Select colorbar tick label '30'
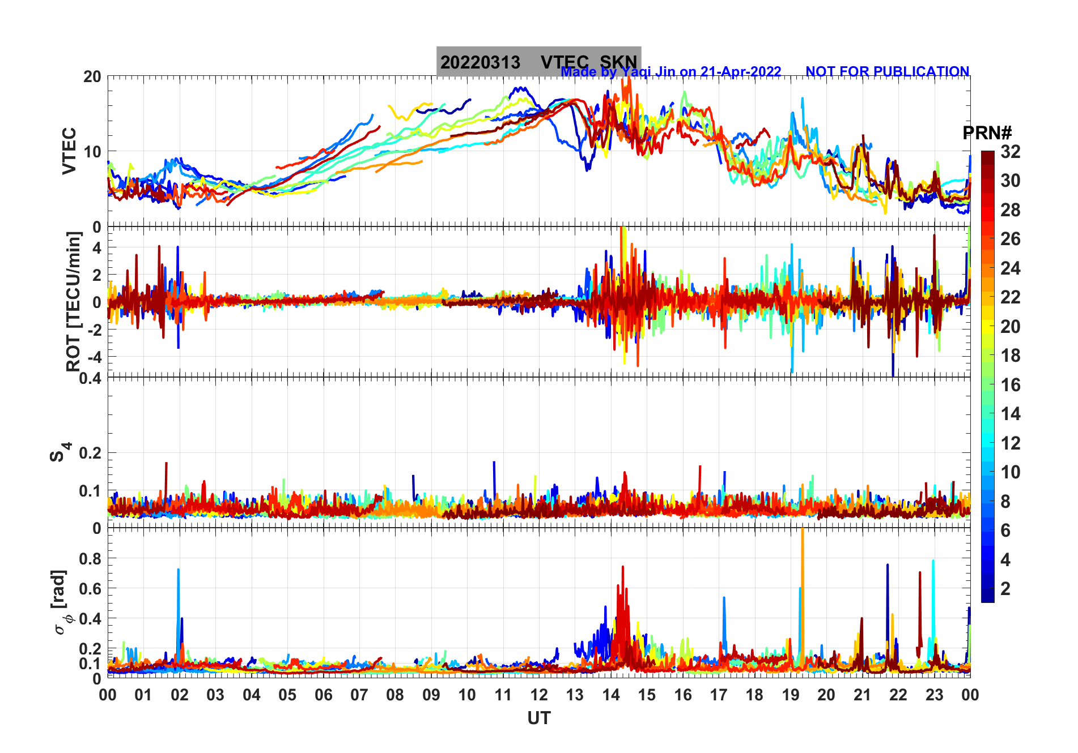This screenshot has width=1078, height=753. click(1010, 181)
